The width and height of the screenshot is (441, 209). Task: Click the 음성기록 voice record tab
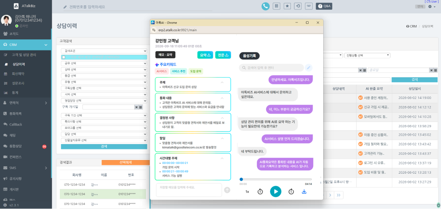click(249, 56)
